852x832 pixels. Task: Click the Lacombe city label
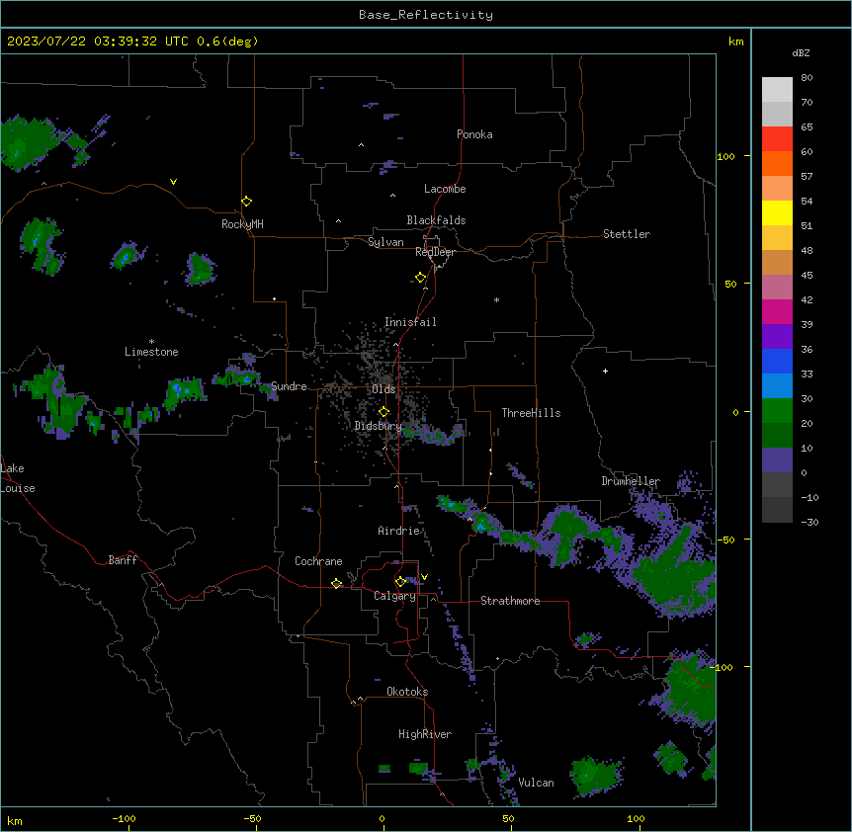pyautogui.click(x=445, y=189)
